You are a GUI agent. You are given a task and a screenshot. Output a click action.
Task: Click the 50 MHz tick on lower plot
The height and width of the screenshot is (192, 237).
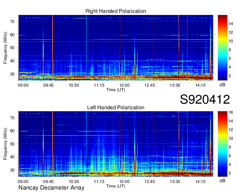click(13, 144)
